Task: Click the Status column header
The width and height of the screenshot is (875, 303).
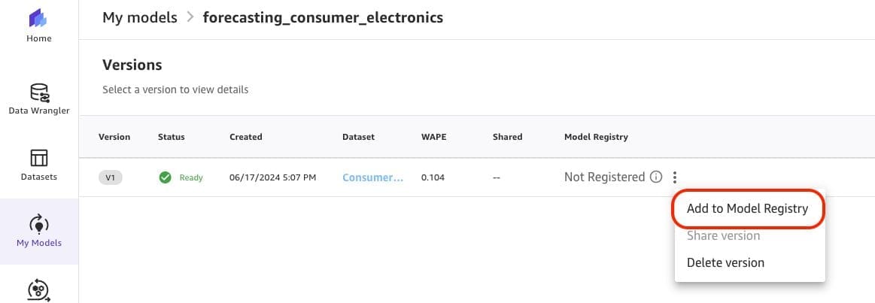Action: tap(171, 137)
